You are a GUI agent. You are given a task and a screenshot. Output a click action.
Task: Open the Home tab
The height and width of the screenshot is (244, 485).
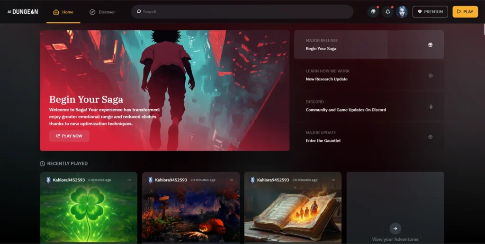point(63,12)
